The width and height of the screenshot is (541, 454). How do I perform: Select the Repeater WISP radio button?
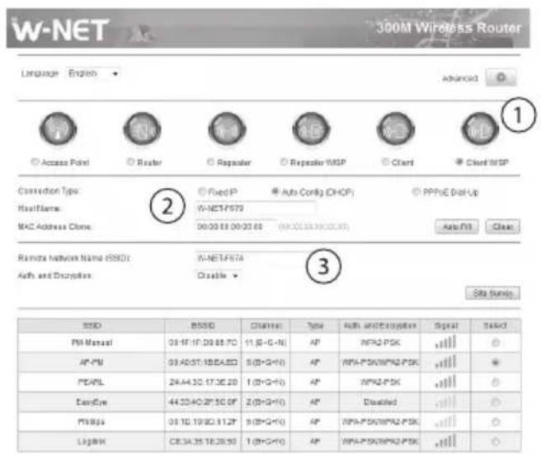284,161
